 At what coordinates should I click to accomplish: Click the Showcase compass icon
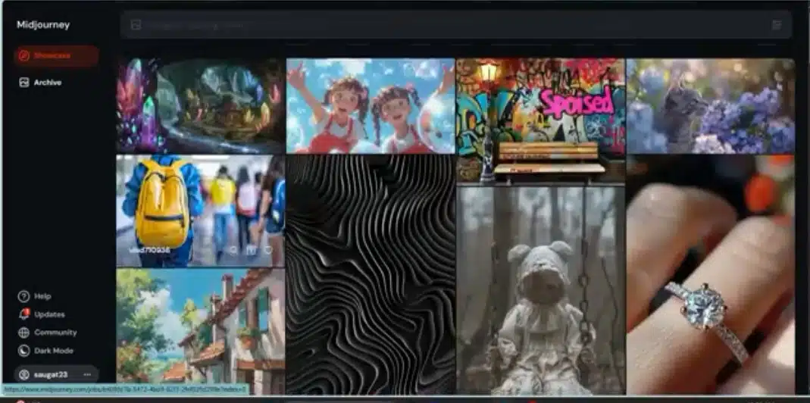pyautogui.click(x=23, y=56)
